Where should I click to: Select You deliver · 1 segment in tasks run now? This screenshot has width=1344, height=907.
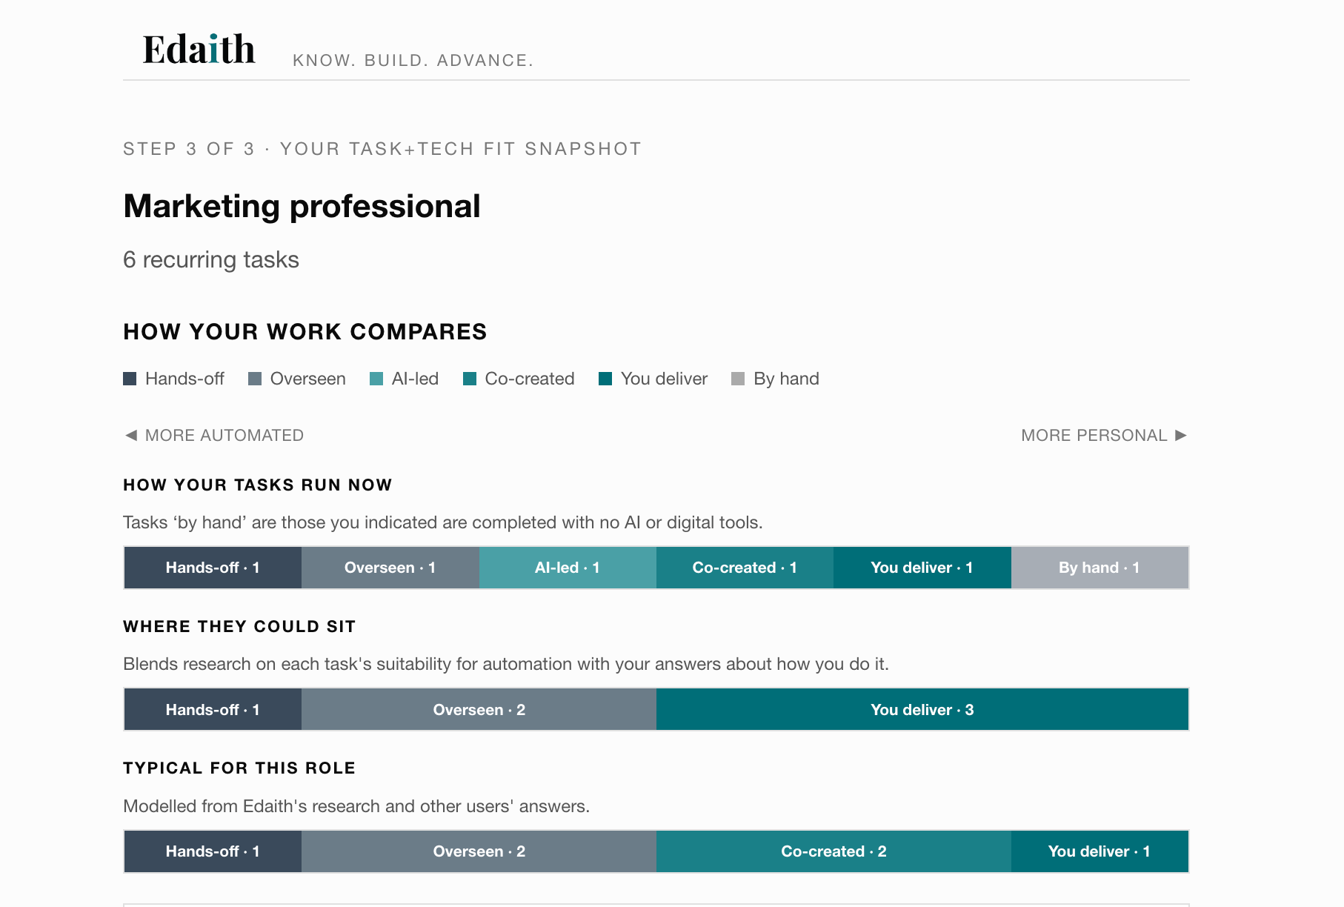922,568
